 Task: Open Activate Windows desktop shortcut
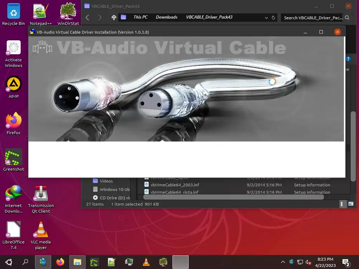[x=14, y=54]
